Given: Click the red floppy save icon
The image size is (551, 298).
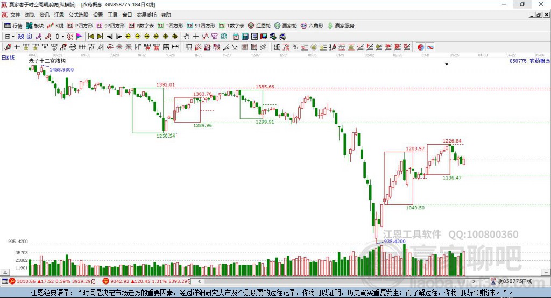Looking at the screenshot, I should 264,37.
